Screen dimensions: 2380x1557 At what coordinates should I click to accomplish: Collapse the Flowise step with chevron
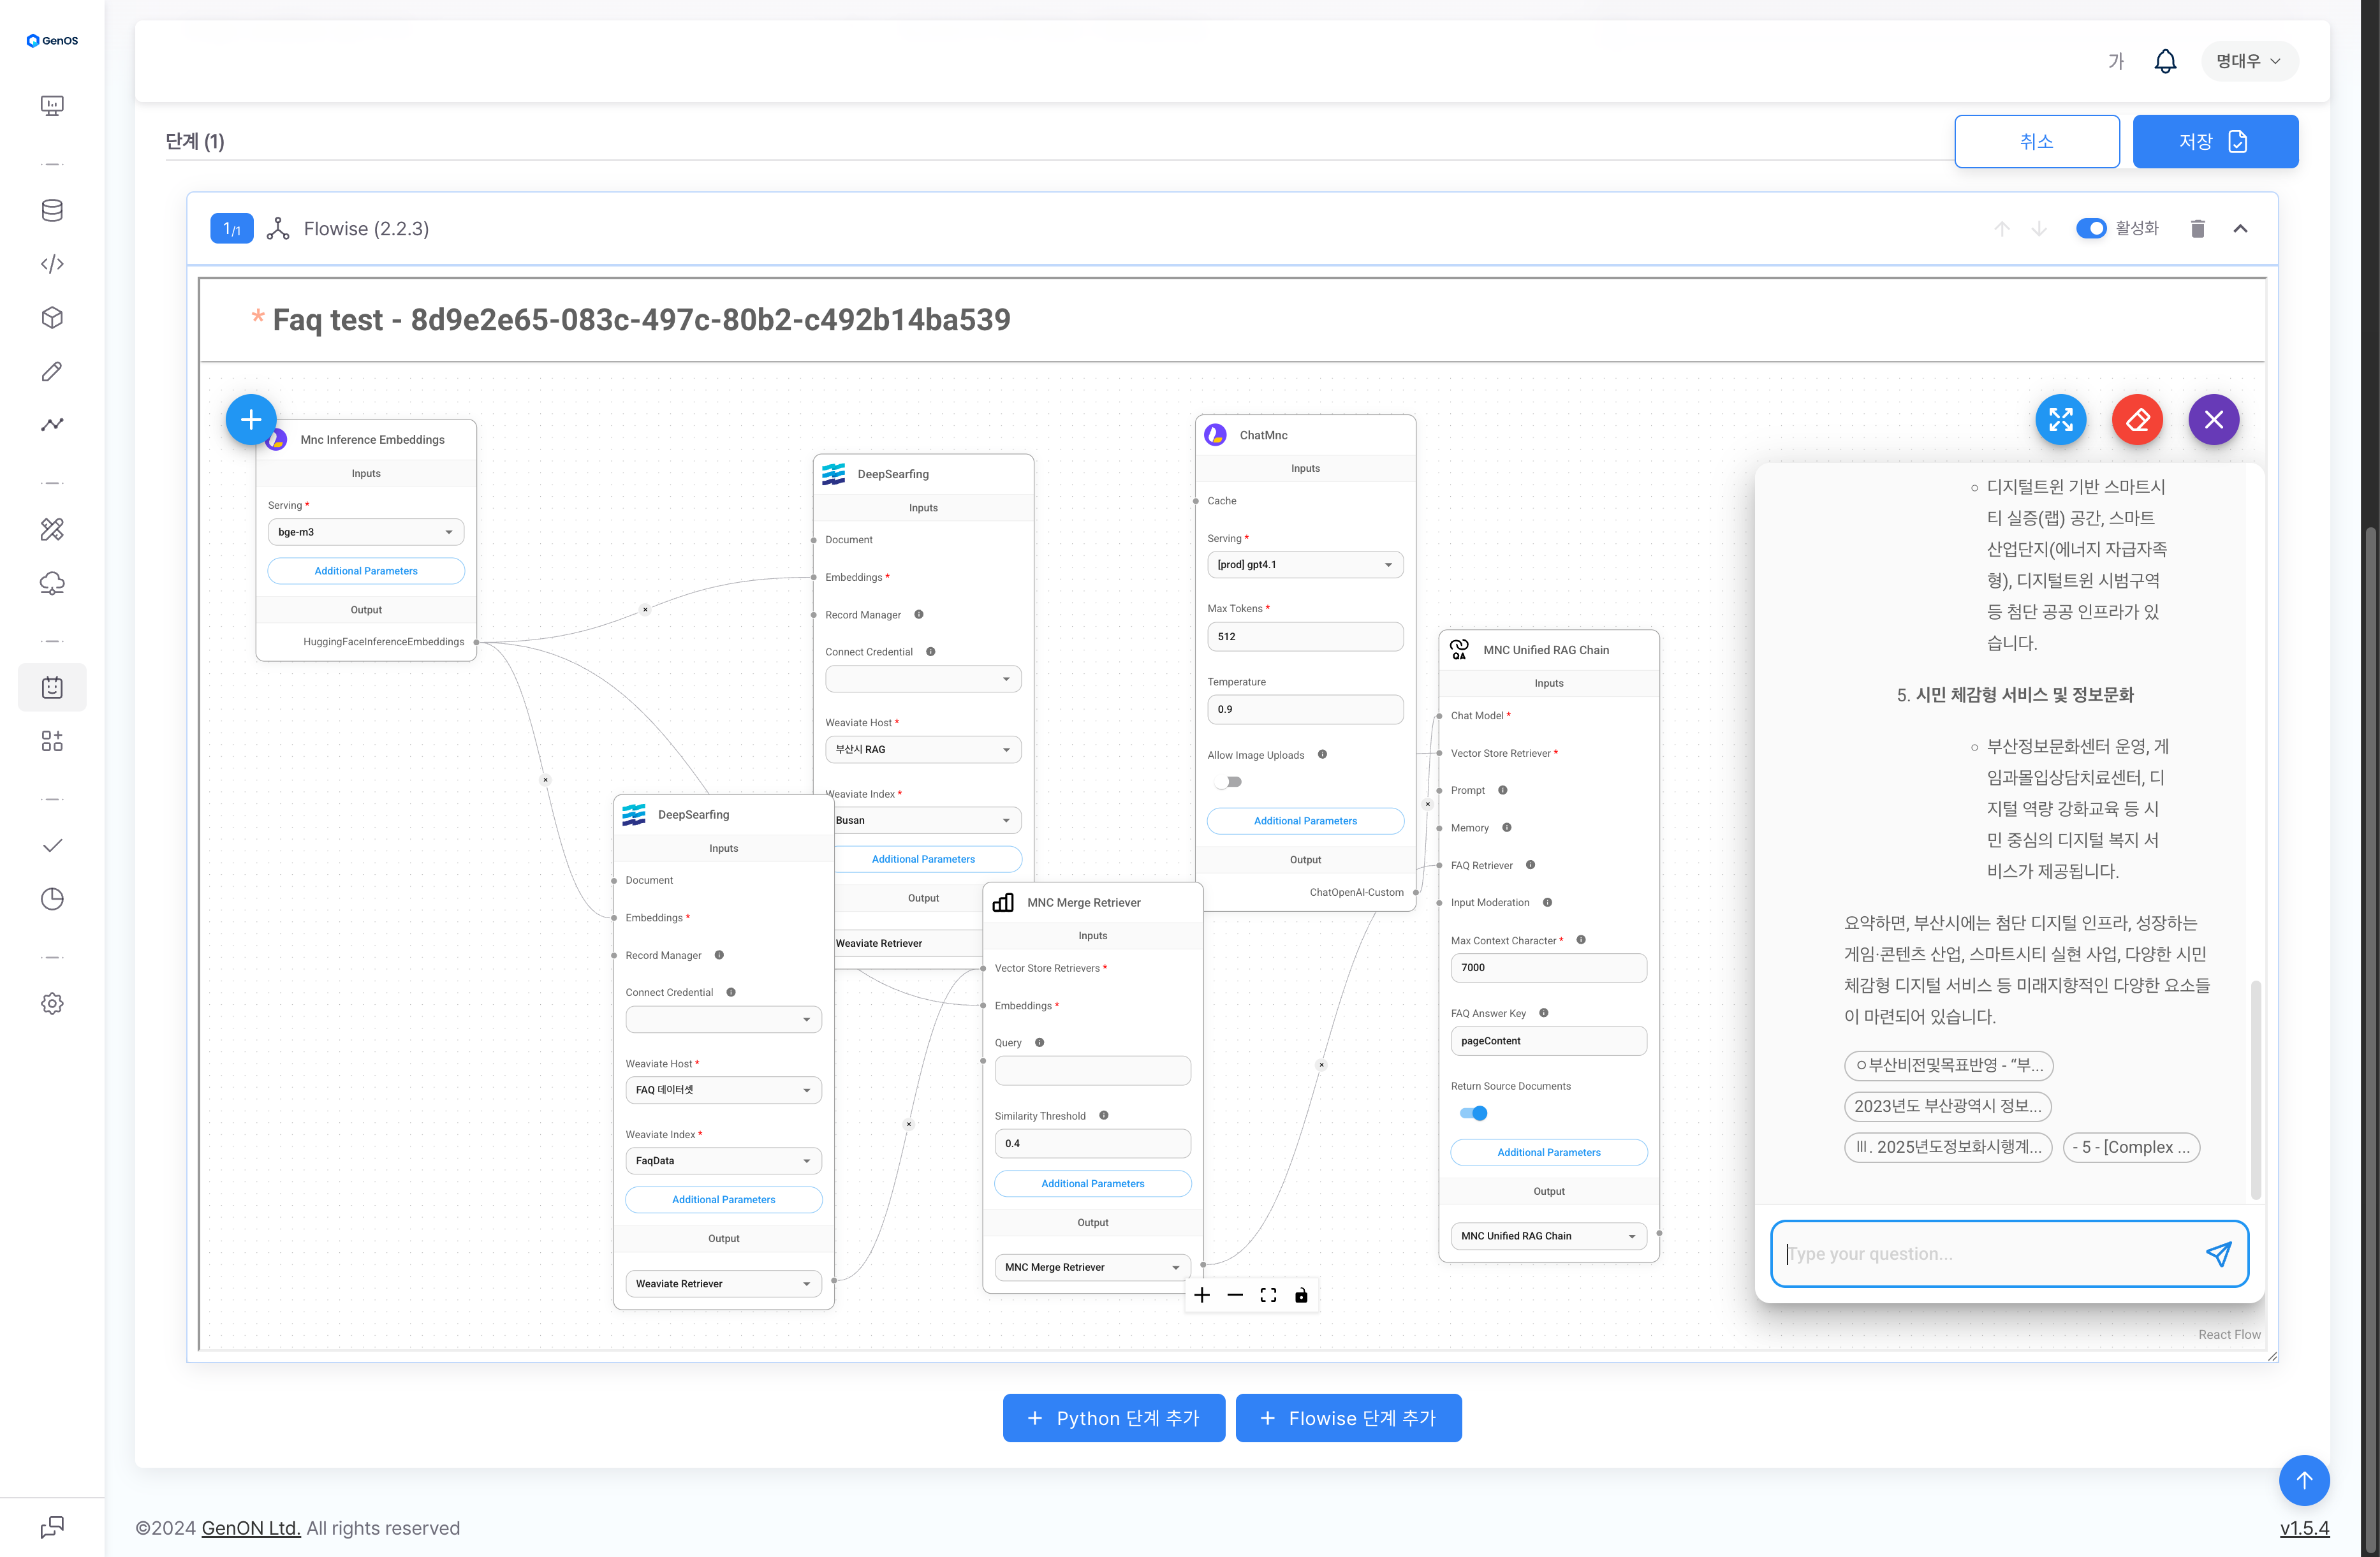click(x=2240, y=229)
